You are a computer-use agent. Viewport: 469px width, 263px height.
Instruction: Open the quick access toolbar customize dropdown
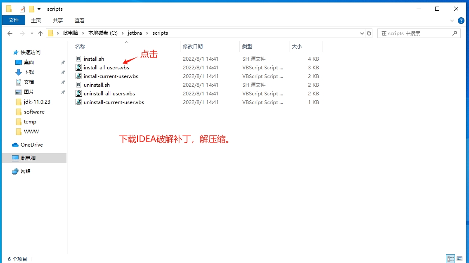click(39, 9)
